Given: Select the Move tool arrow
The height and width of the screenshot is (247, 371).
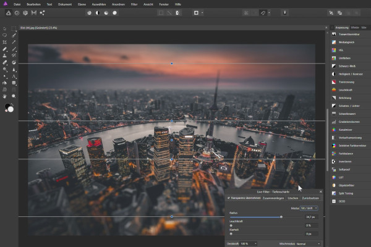Looking at the screenshot, I should pos(5,28).
